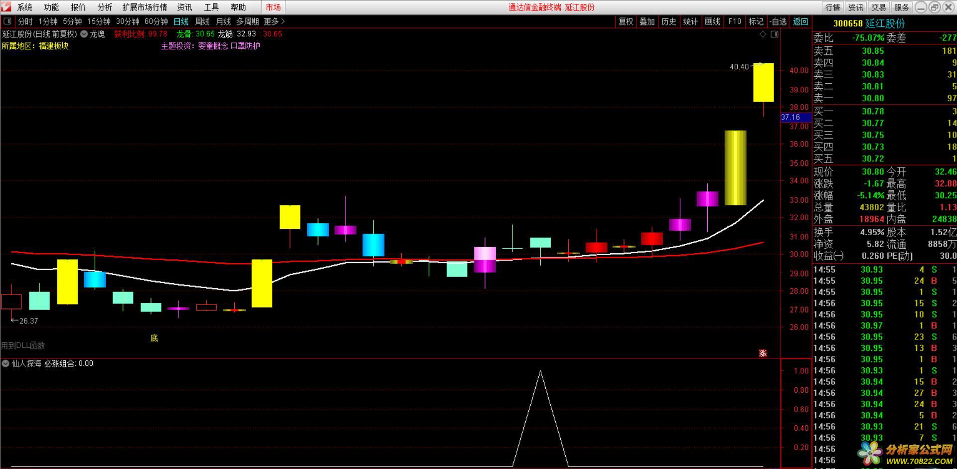Click the 资讯 button in title bar
This screenshot has height=469, width=957.
855,7
